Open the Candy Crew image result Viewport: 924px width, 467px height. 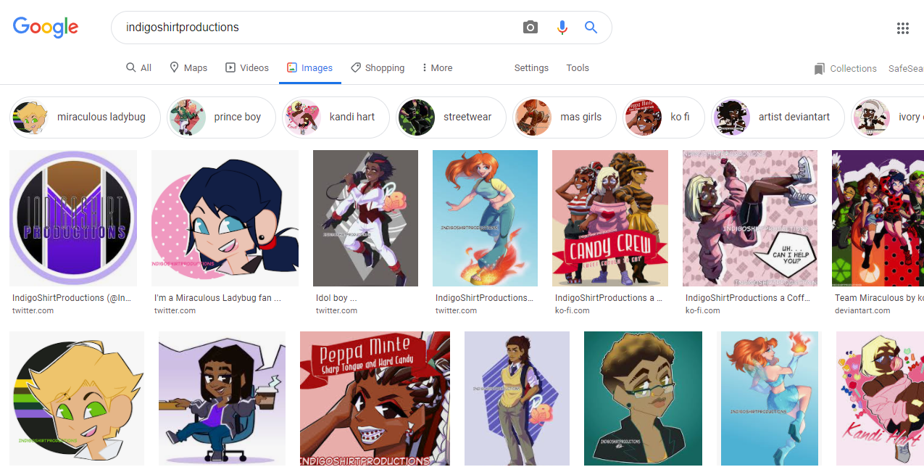[x=610, y=218]
